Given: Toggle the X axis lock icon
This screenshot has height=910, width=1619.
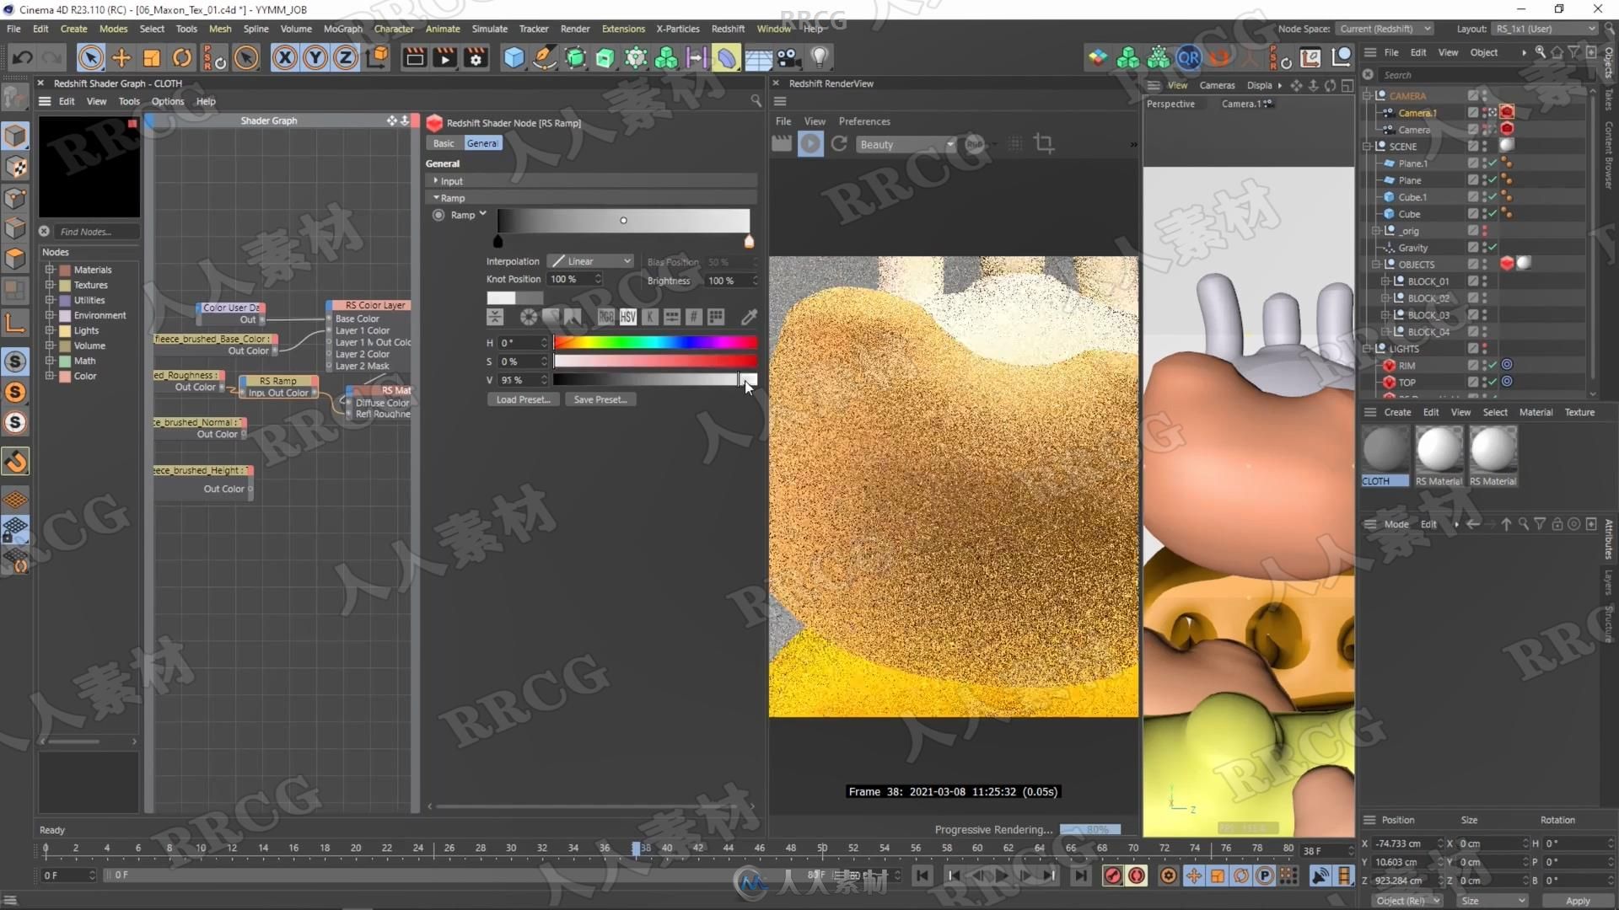Looking at the screenshot, I should tap(285, 58).
